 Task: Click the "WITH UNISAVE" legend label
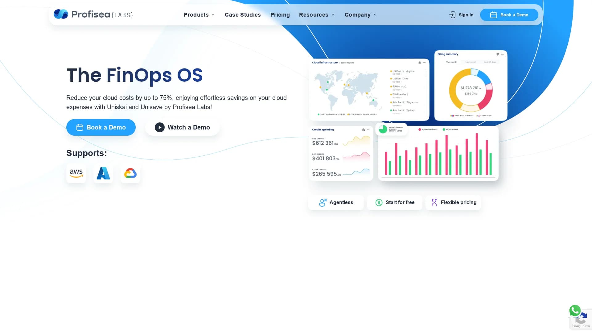tap(452, 129)
